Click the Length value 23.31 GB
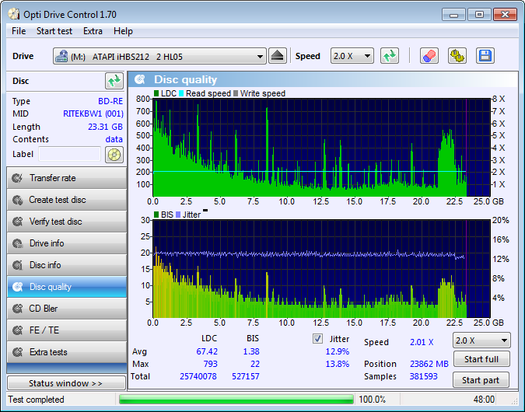The height and width of the screenshot is (412, 525). tap(105, 127)
